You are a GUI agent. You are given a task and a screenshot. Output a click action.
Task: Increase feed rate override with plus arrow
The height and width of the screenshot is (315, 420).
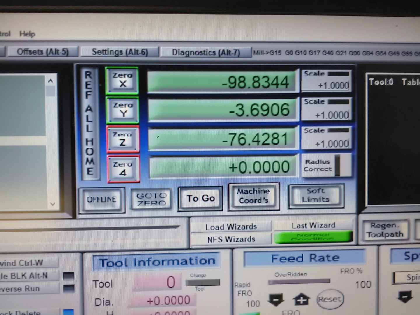click(301, 300)
